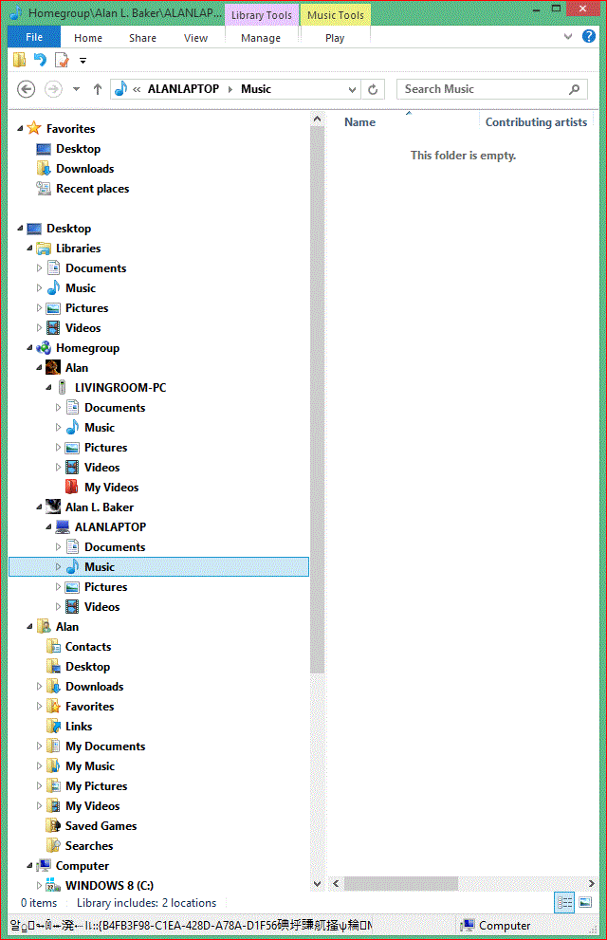Screen dimensions: 607x940
Task: Click the LIVINGROOM-PC device icon
Action: (63, 387)
